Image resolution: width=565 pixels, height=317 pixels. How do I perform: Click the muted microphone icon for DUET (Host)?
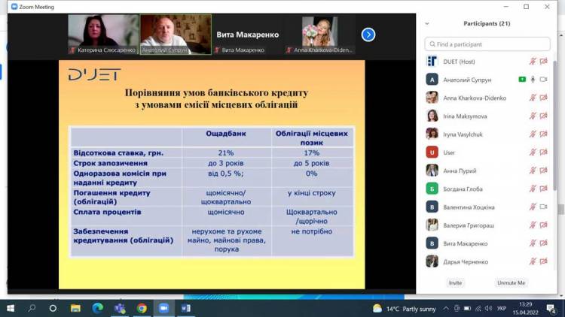(x=533, y=62)
